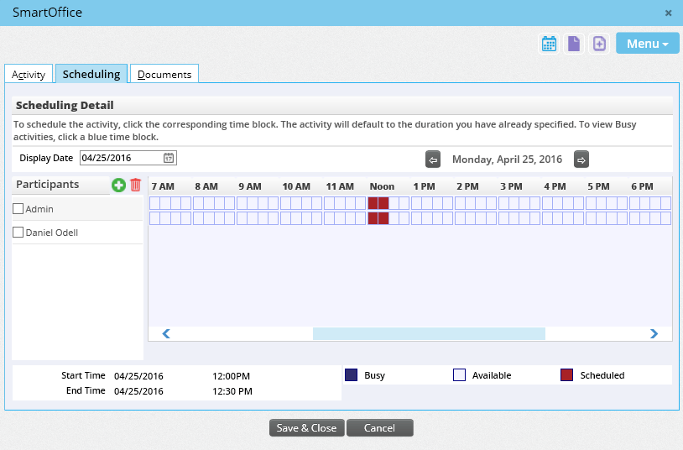
Task: Add a participant with green plus icon
Action: [x=119, y=185]
